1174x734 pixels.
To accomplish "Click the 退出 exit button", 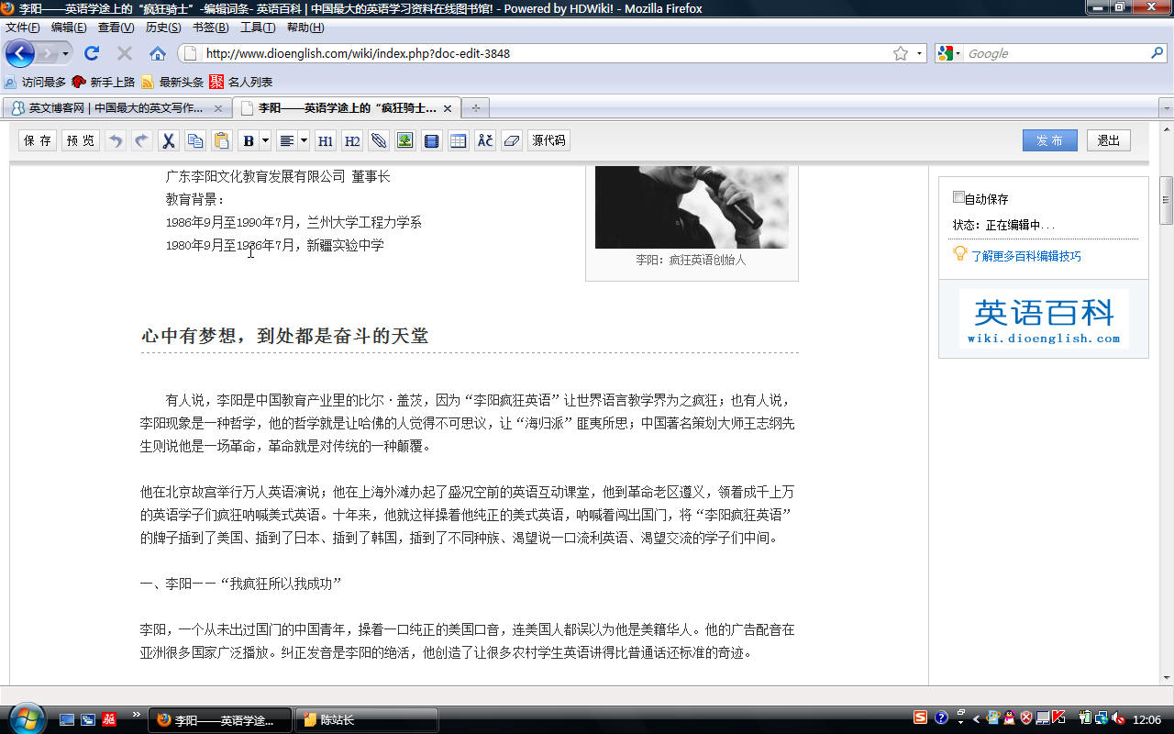I will click(x=1109, y=140).
